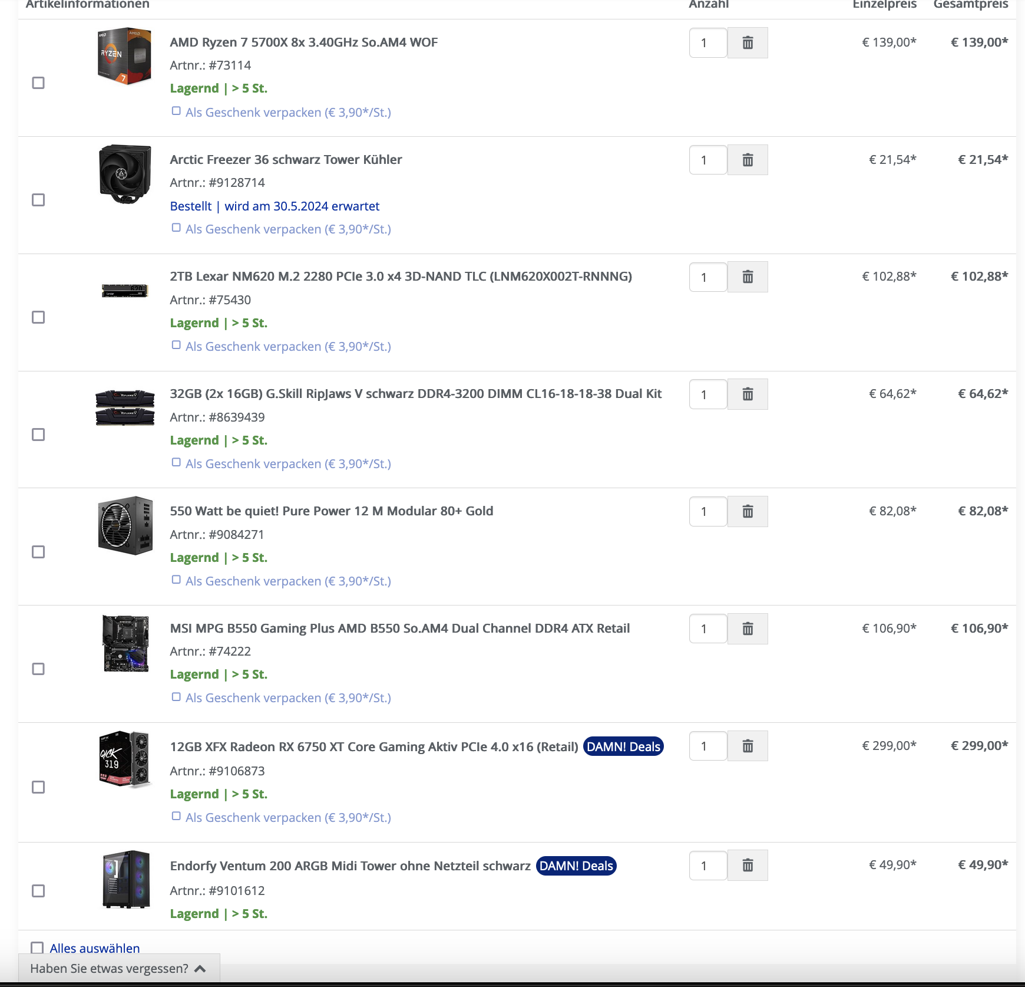Check the MSI MPG B550 row checkbox
1025x987 pixels.
click(38, 669)
